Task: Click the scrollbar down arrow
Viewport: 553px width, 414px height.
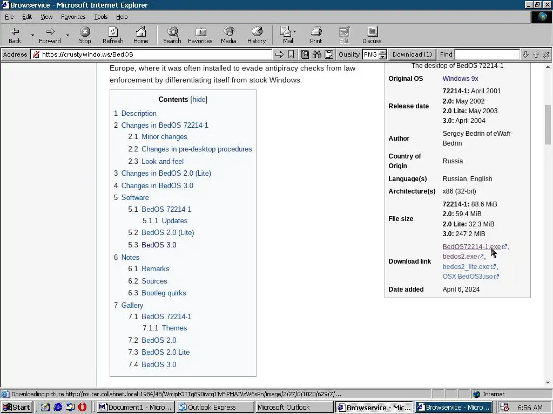Action: (x=548, y=383)
